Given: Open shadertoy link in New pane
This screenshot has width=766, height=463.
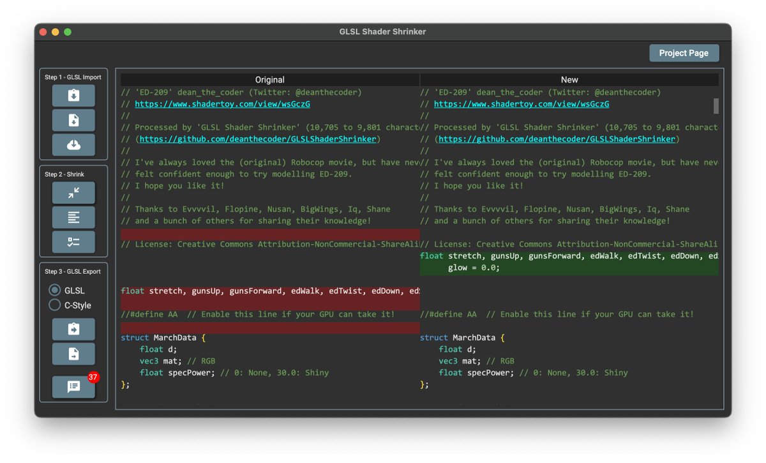Looking at the screenshot, I should coord(522,104).
